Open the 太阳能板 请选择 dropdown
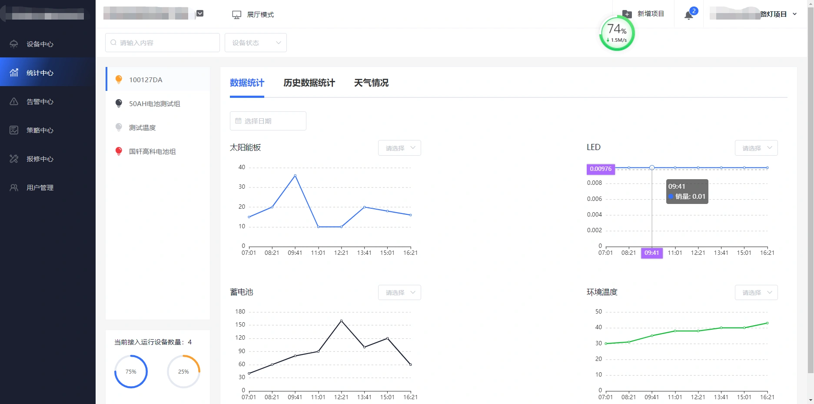814x404 pixels. click(399, 148)
